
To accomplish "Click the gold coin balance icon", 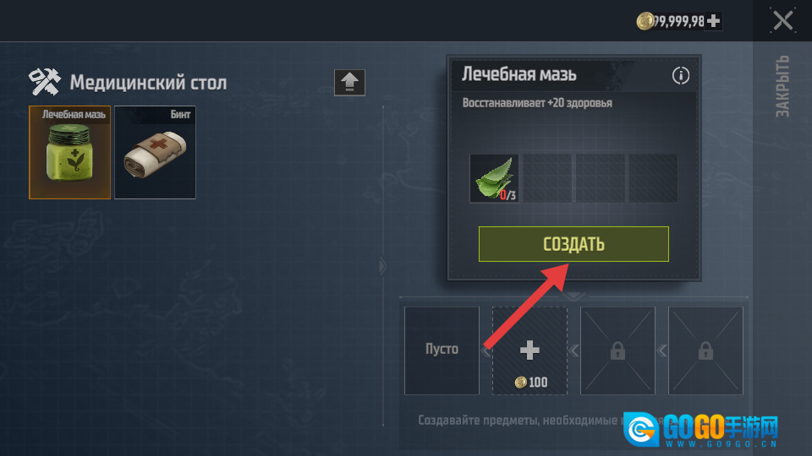I will (x=645, y=21).
